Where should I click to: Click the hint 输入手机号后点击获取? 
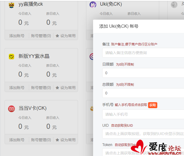click(131, 105)
